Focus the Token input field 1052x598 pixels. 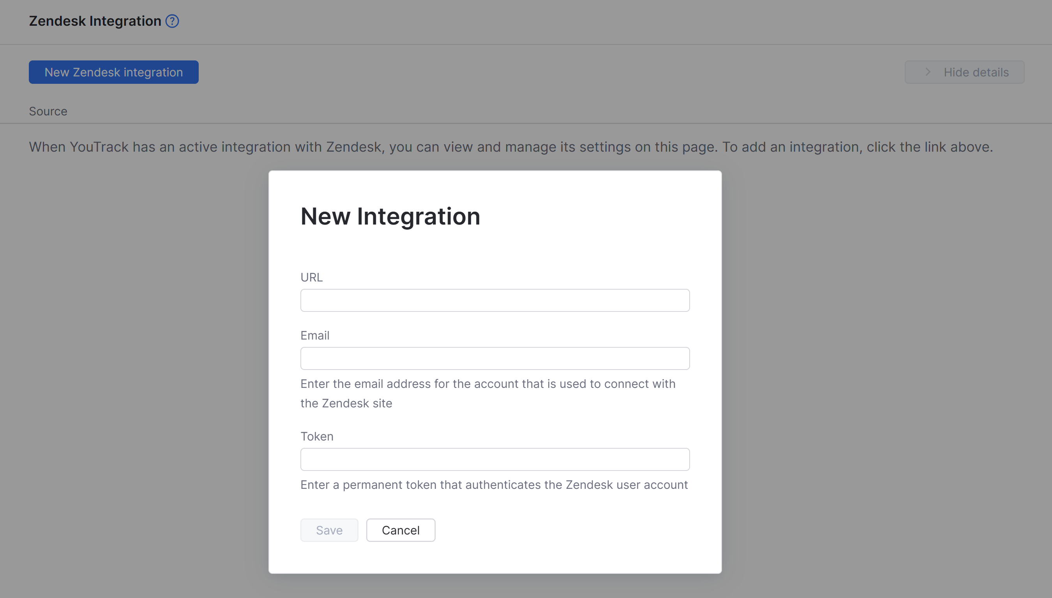click(x=494, y=459)
